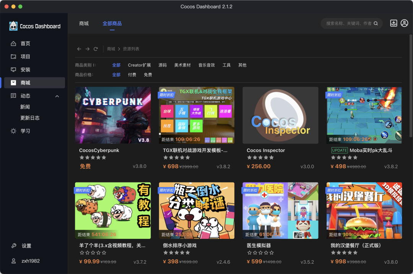This screenshot has height=274, width=413.
Task: Click the Cocos Inspector product title
Action: point(266,150)
